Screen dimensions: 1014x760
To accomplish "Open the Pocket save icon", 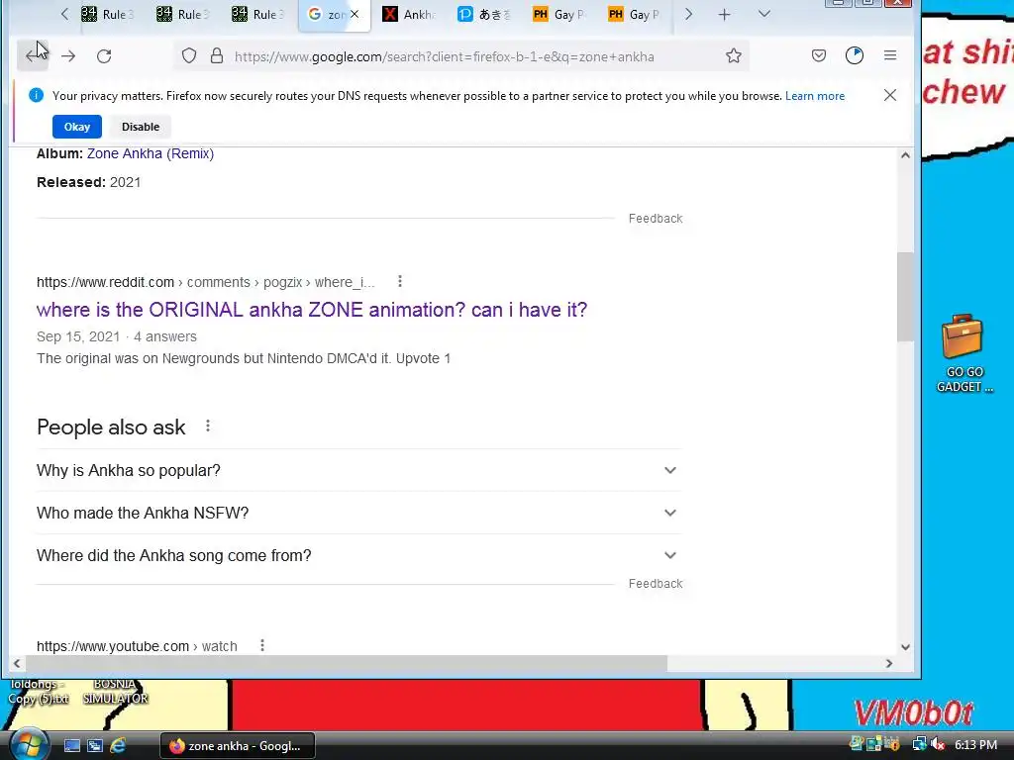I will tap(819, 56).
